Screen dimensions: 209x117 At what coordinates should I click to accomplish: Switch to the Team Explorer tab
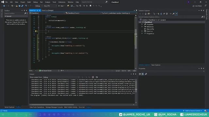pyautogui.click(x=156, y=65)
